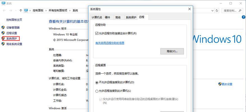The image size is (246, 112).
Task: Click the 计算机描述 label
Action: [x=60, y=95]
